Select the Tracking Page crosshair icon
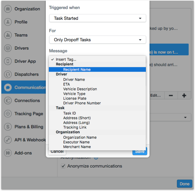Screen dimensions: 195x191 click(8, 114)
